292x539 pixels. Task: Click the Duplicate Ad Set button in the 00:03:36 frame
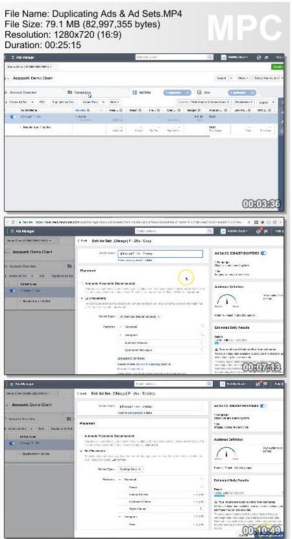63,102
